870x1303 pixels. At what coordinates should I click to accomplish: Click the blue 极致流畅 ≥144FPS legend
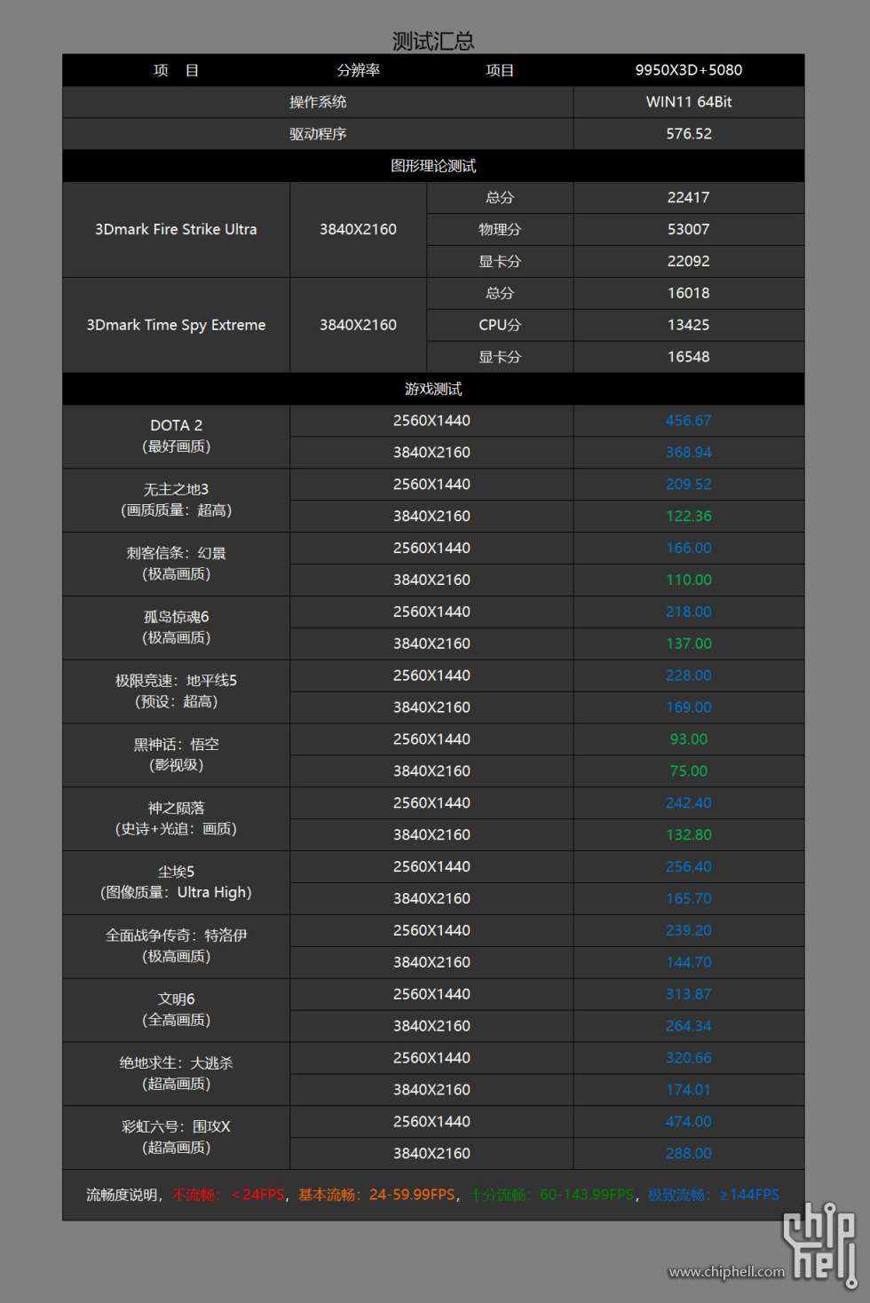713,1195
